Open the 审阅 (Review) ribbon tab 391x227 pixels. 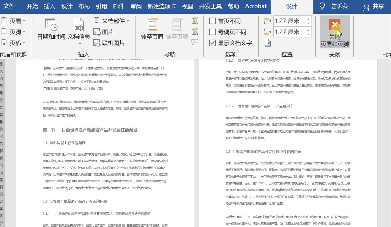coord(136,6)
